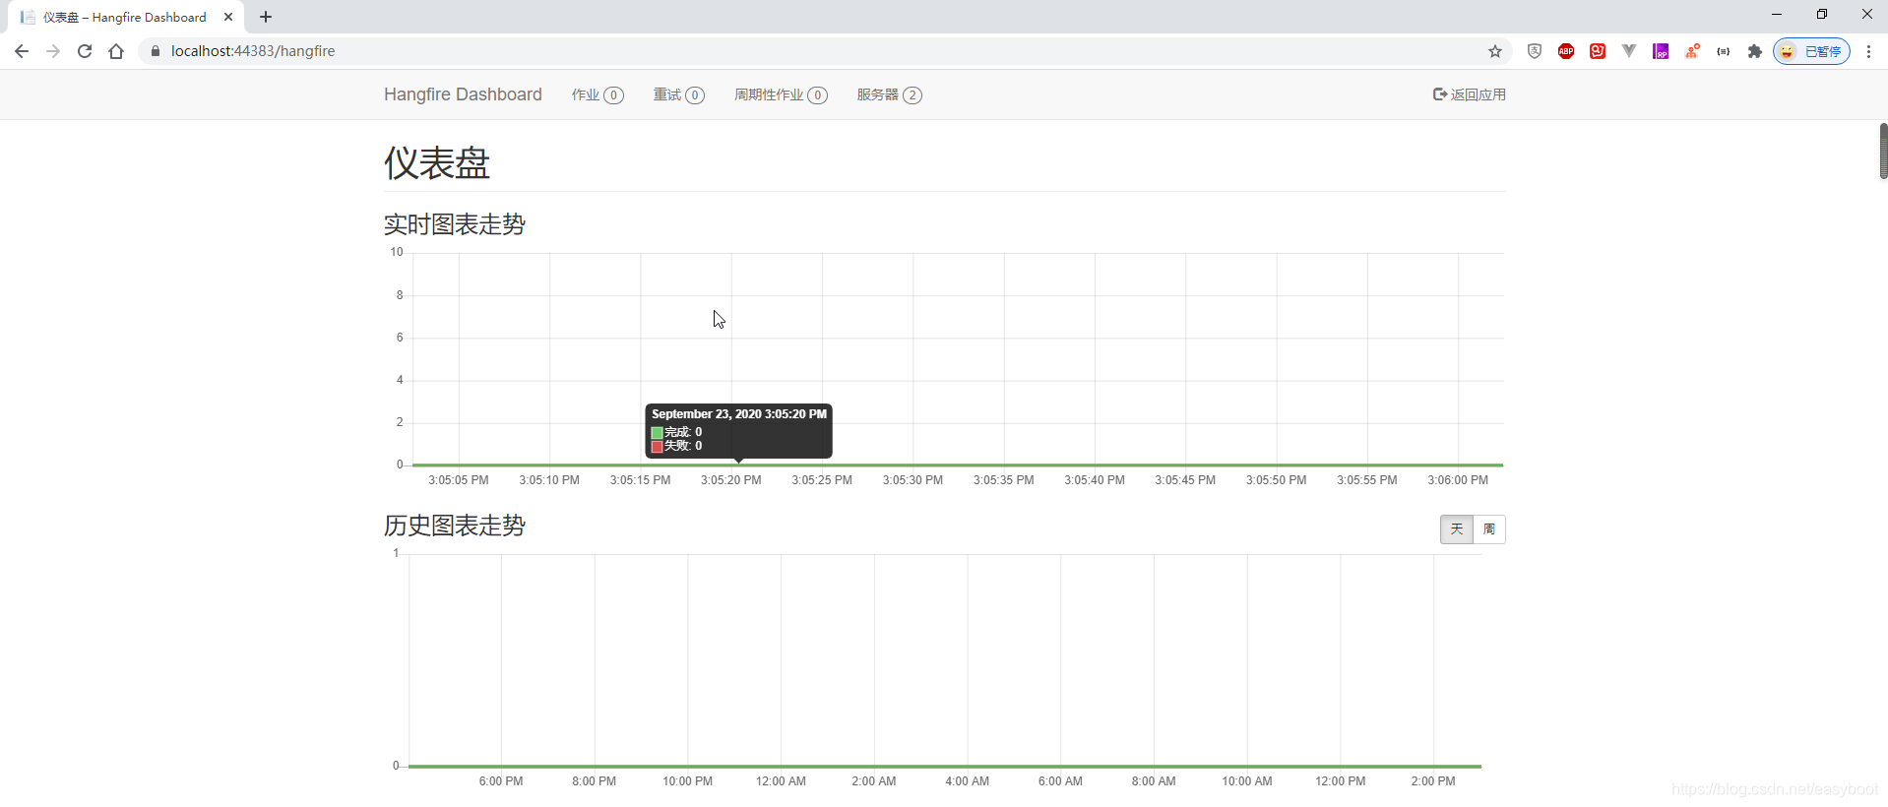
Task: Click the 3:06:00 PM axis label
Action: (1458, 480)
